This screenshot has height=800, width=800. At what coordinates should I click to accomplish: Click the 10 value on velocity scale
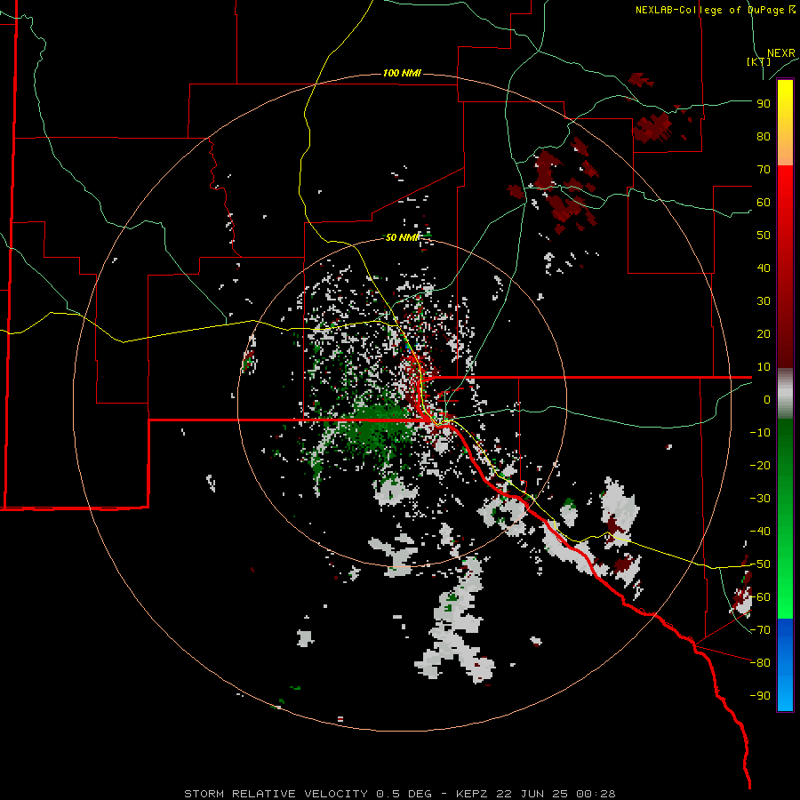tap(764, 367)
